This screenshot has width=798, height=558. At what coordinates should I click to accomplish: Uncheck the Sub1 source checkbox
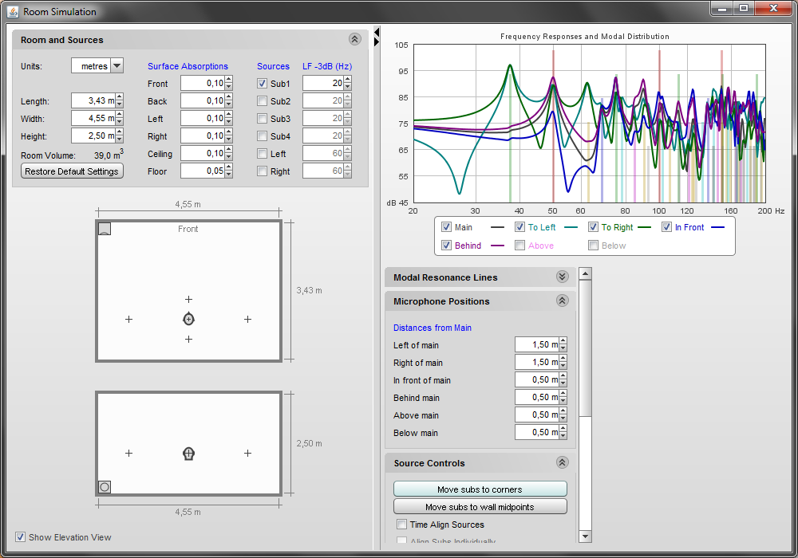(262, 84)
